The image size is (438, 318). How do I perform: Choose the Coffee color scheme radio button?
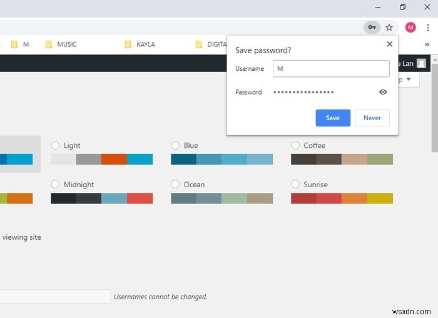pos(295,145)
